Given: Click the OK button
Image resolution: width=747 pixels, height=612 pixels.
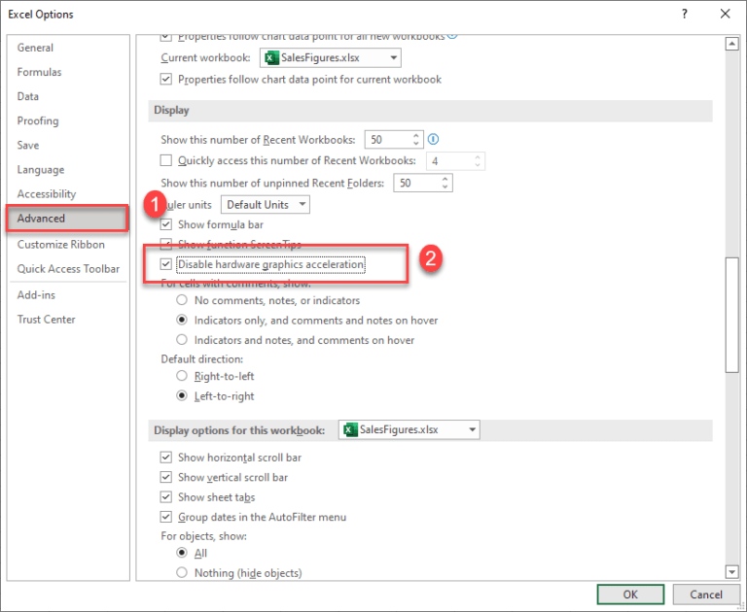Looking at the screenshot, I should (x=630, y=595).
